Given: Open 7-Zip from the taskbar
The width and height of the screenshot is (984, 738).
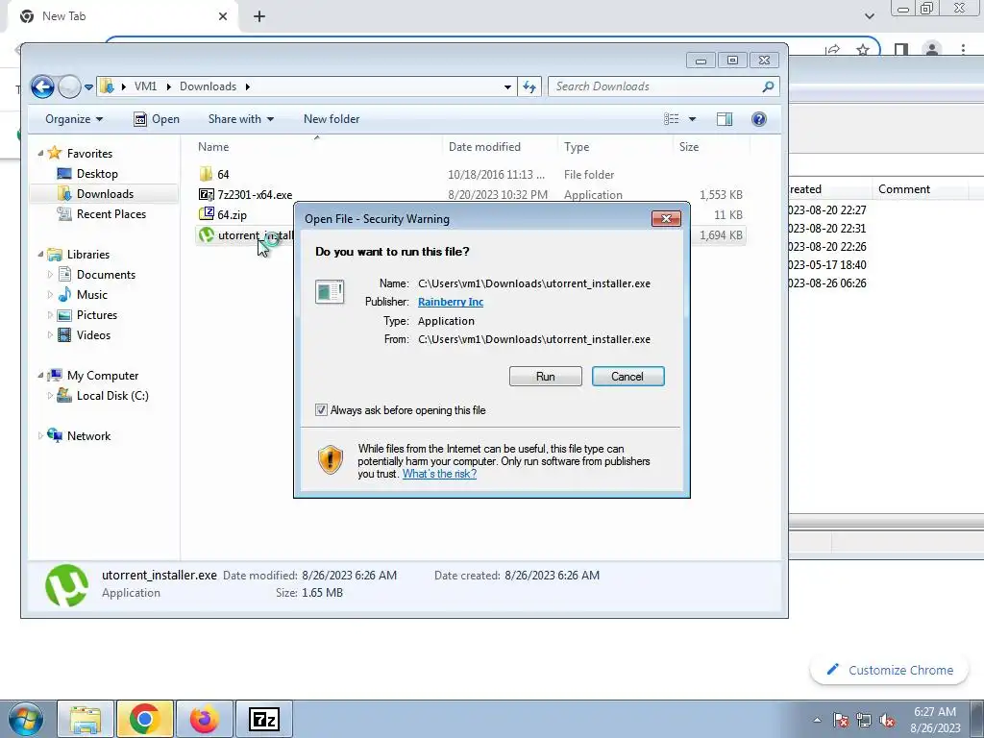Looking at the screenshot, I should (x=263, y=719).
